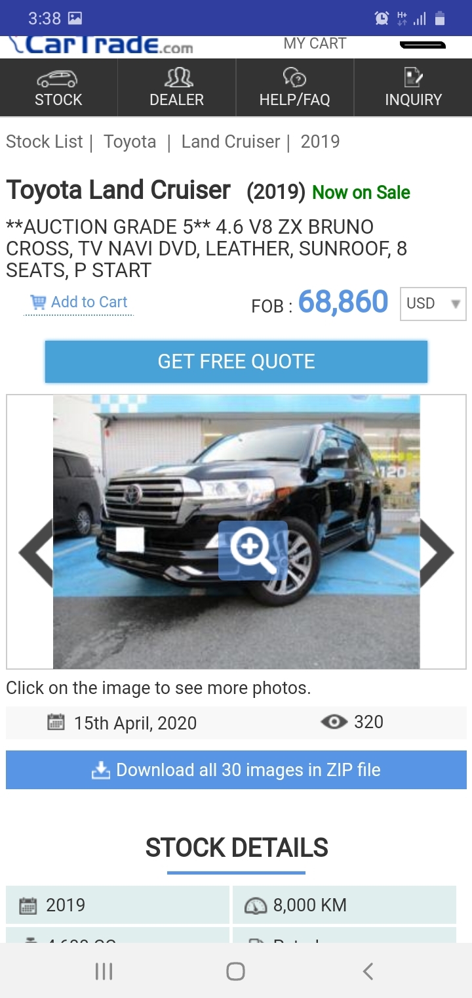Download all 30 images in ZIP file

point(236,770)
